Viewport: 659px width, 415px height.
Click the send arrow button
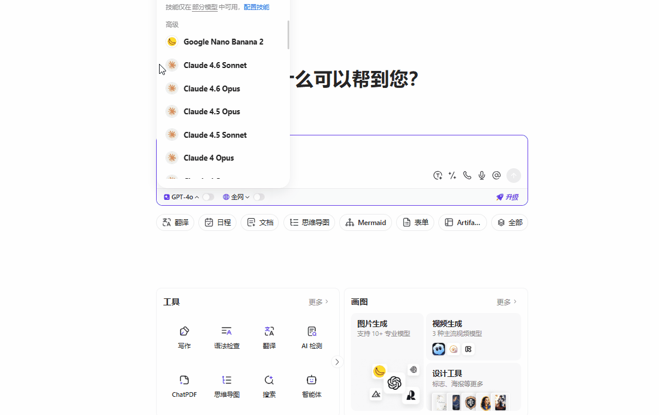[513, 175]
